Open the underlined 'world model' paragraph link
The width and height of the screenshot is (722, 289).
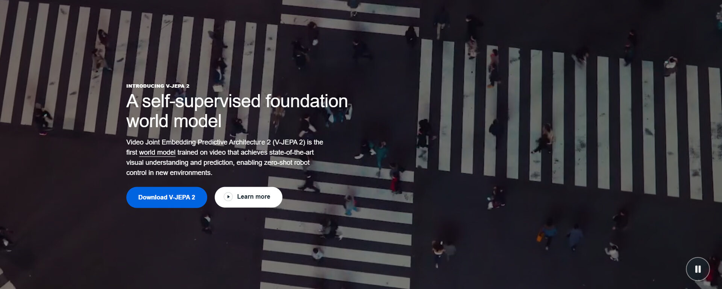click(157, 152)
